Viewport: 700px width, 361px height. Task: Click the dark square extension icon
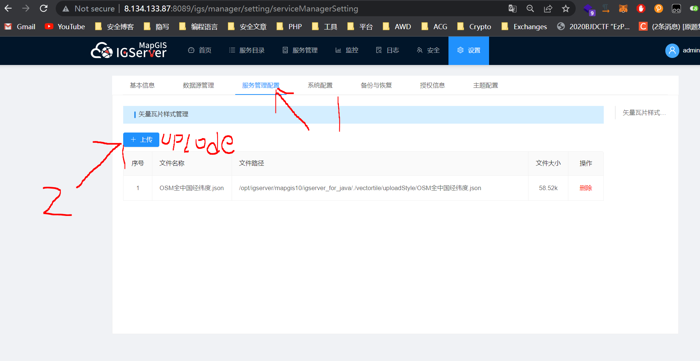coord(676,8)
